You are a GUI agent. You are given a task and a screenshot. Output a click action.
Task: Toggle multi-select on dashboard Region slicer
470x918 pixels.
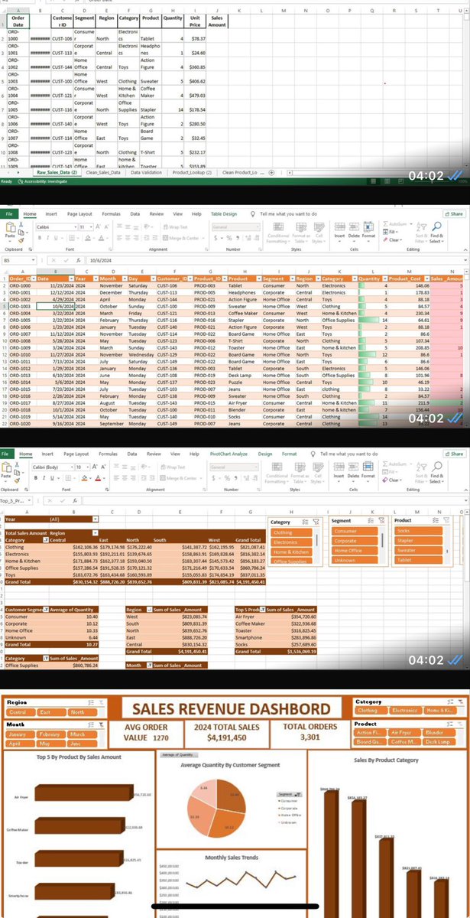tap(92, 701)
